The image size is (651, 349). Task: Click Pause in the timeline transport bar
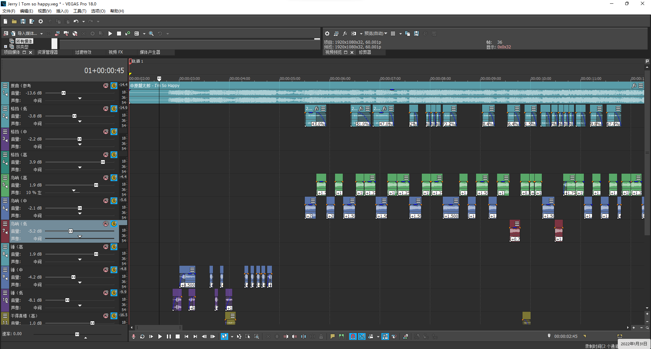coord(169,336)
